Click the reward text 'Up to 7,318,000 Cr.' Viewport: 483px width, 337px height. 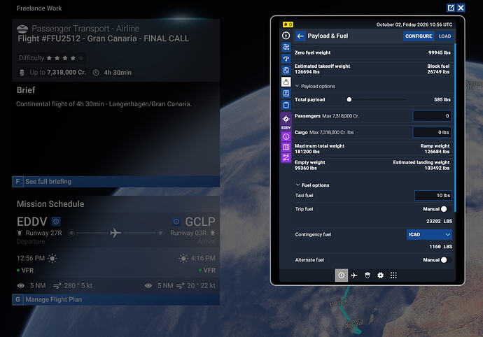coord(58,72)
